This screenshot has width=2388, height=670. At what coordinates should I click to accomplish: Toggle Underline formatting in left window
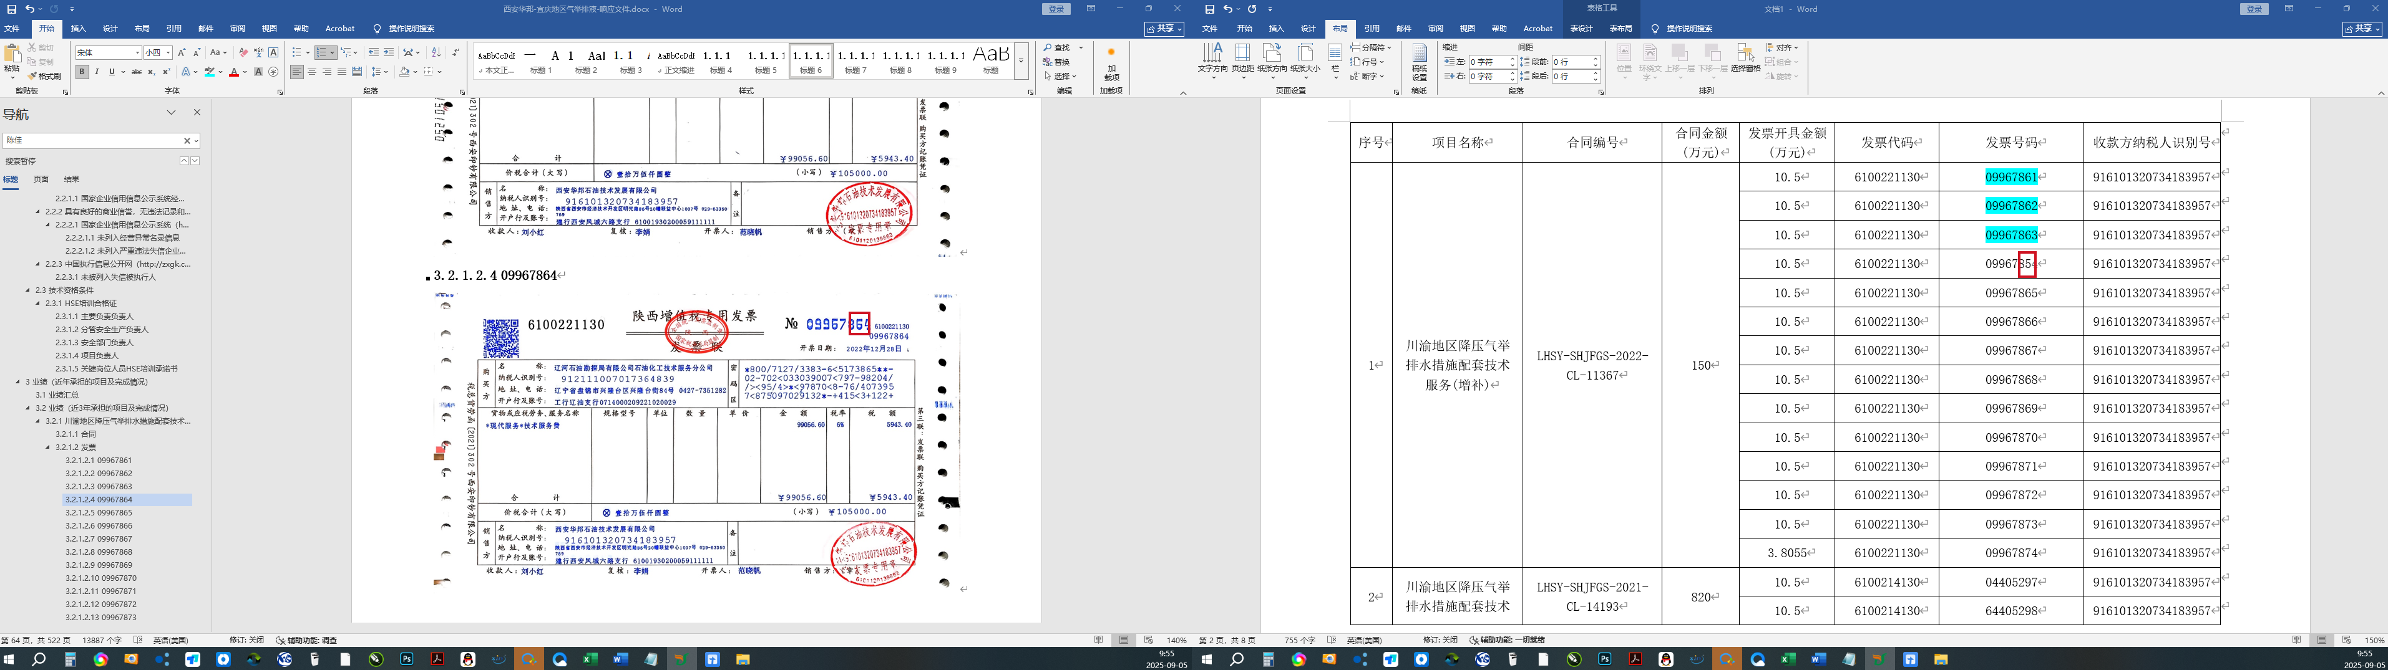(x=111, y=72)
